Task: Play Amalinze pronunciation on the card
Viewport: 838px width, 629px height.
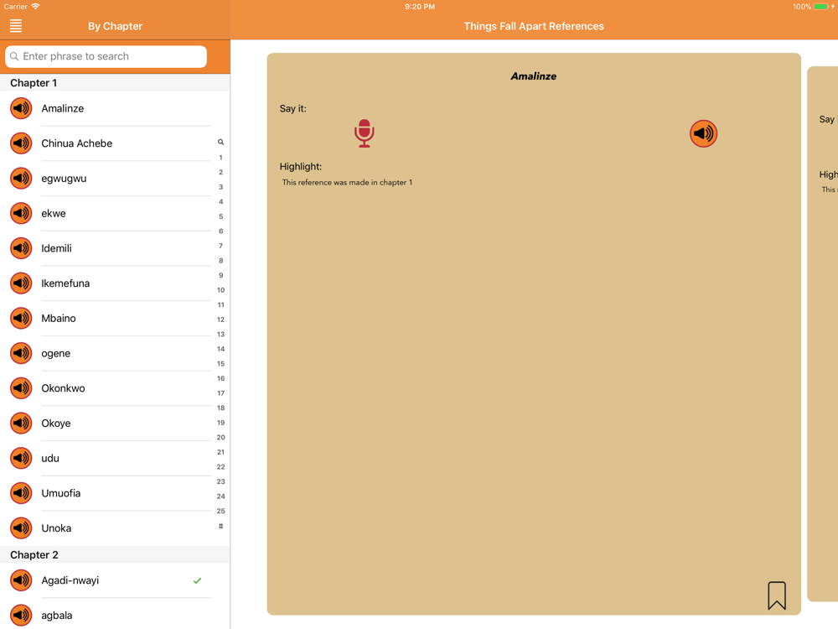Action: pyautogui.click(x=703, y=133)
